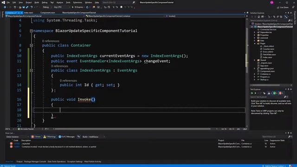Click the Save toolbar icon
This screenshot has width=297, height=167.
[24, 7]
